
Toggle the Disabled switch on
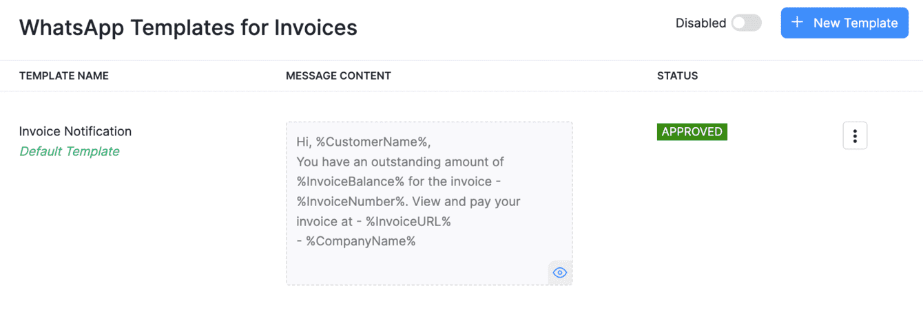[x=746, y=23]
